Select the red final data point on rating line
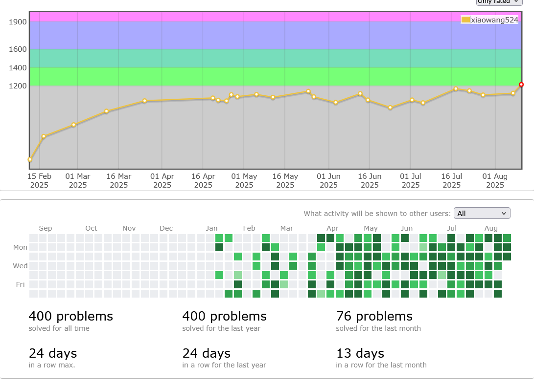The height and width of the screenshot is (387, 534). [x=521, y=85]
